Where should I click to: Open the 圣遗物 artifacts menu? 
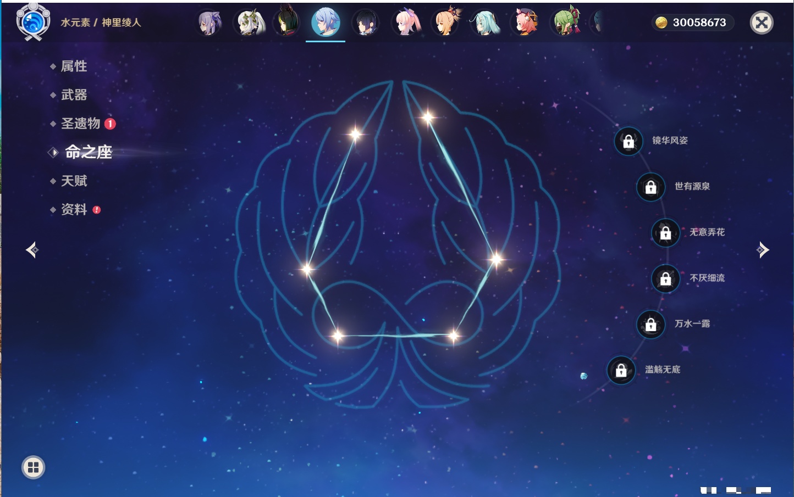click(81, 124)
